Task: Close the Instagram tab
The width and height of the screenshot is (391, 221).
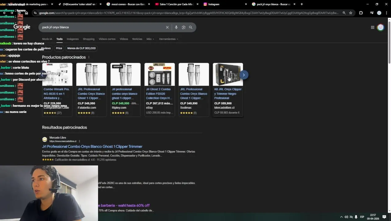Action: point(246,4)
